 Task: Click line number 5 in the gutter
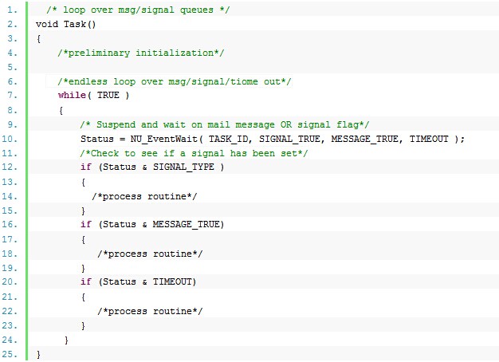12,67
